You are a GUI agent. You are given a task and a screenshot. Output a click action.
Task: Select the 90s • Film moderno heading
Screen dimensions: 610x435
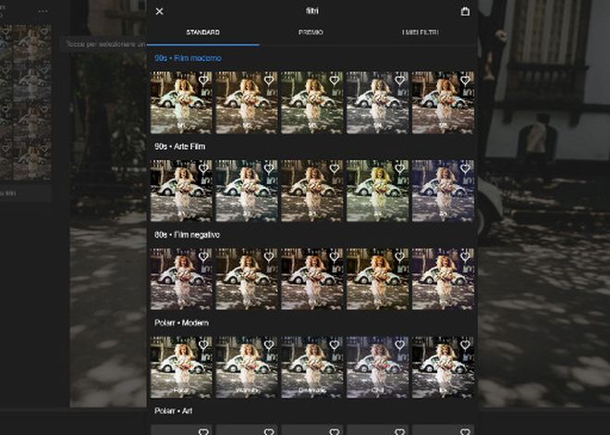click(188, 58)
